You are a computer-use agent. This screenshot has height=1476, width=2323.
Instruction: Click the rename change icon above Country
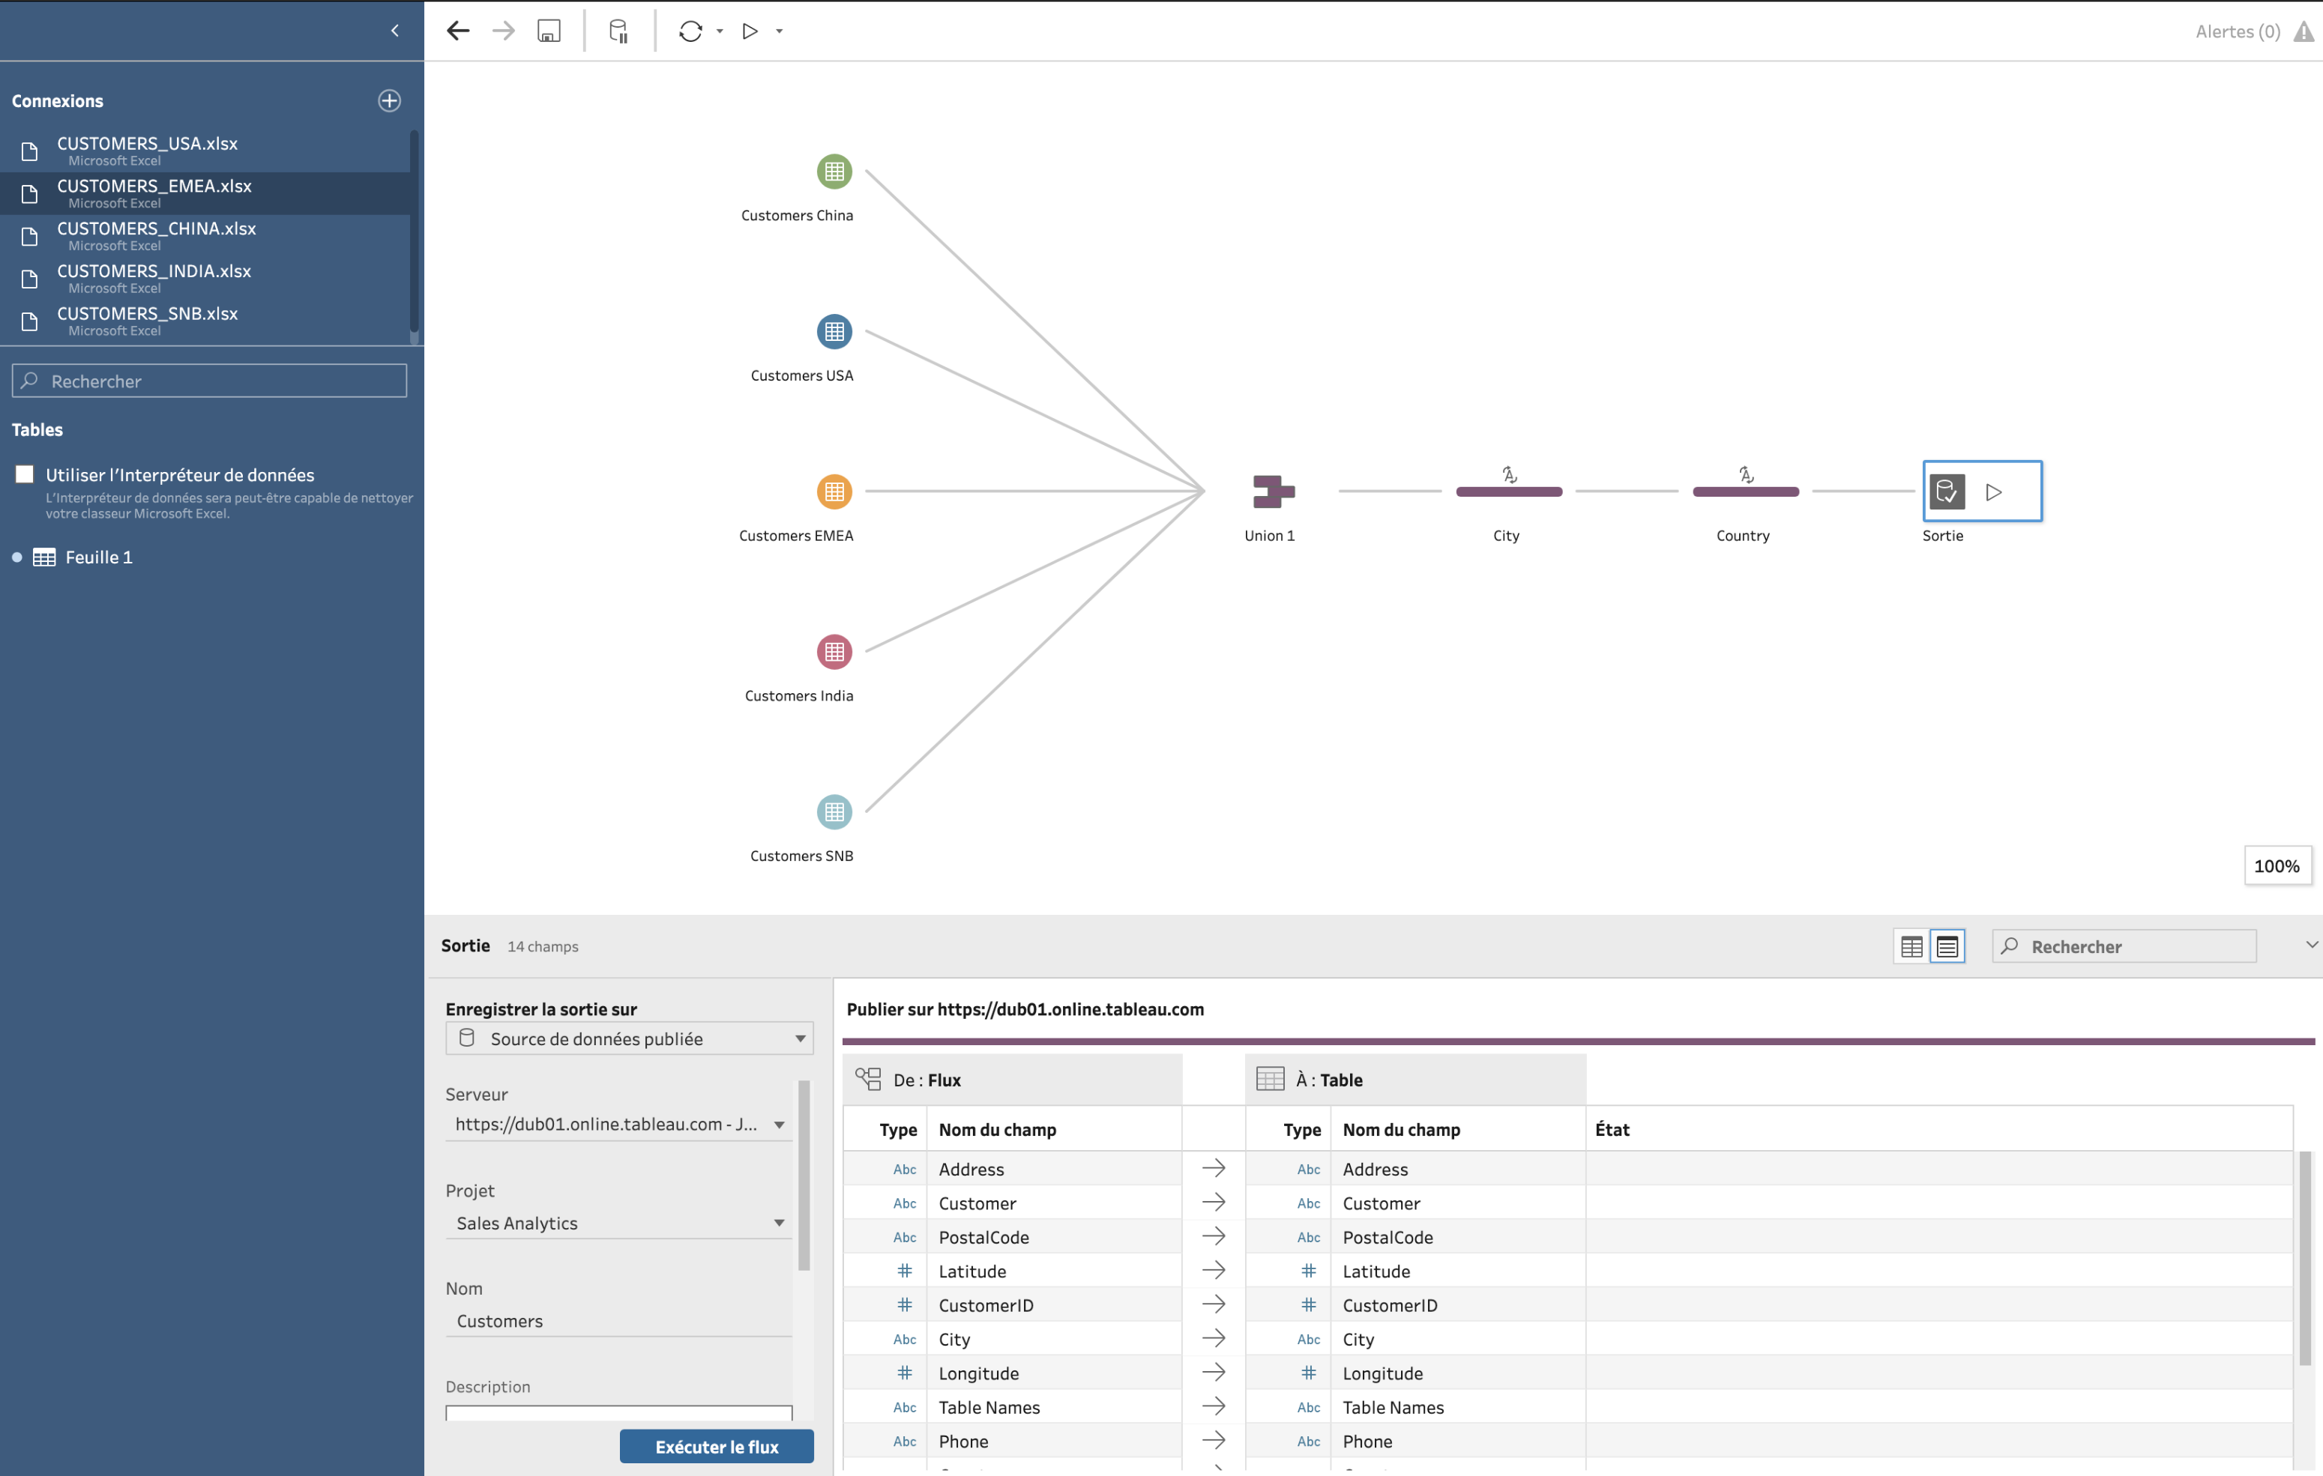click(x=1746, y=474)
